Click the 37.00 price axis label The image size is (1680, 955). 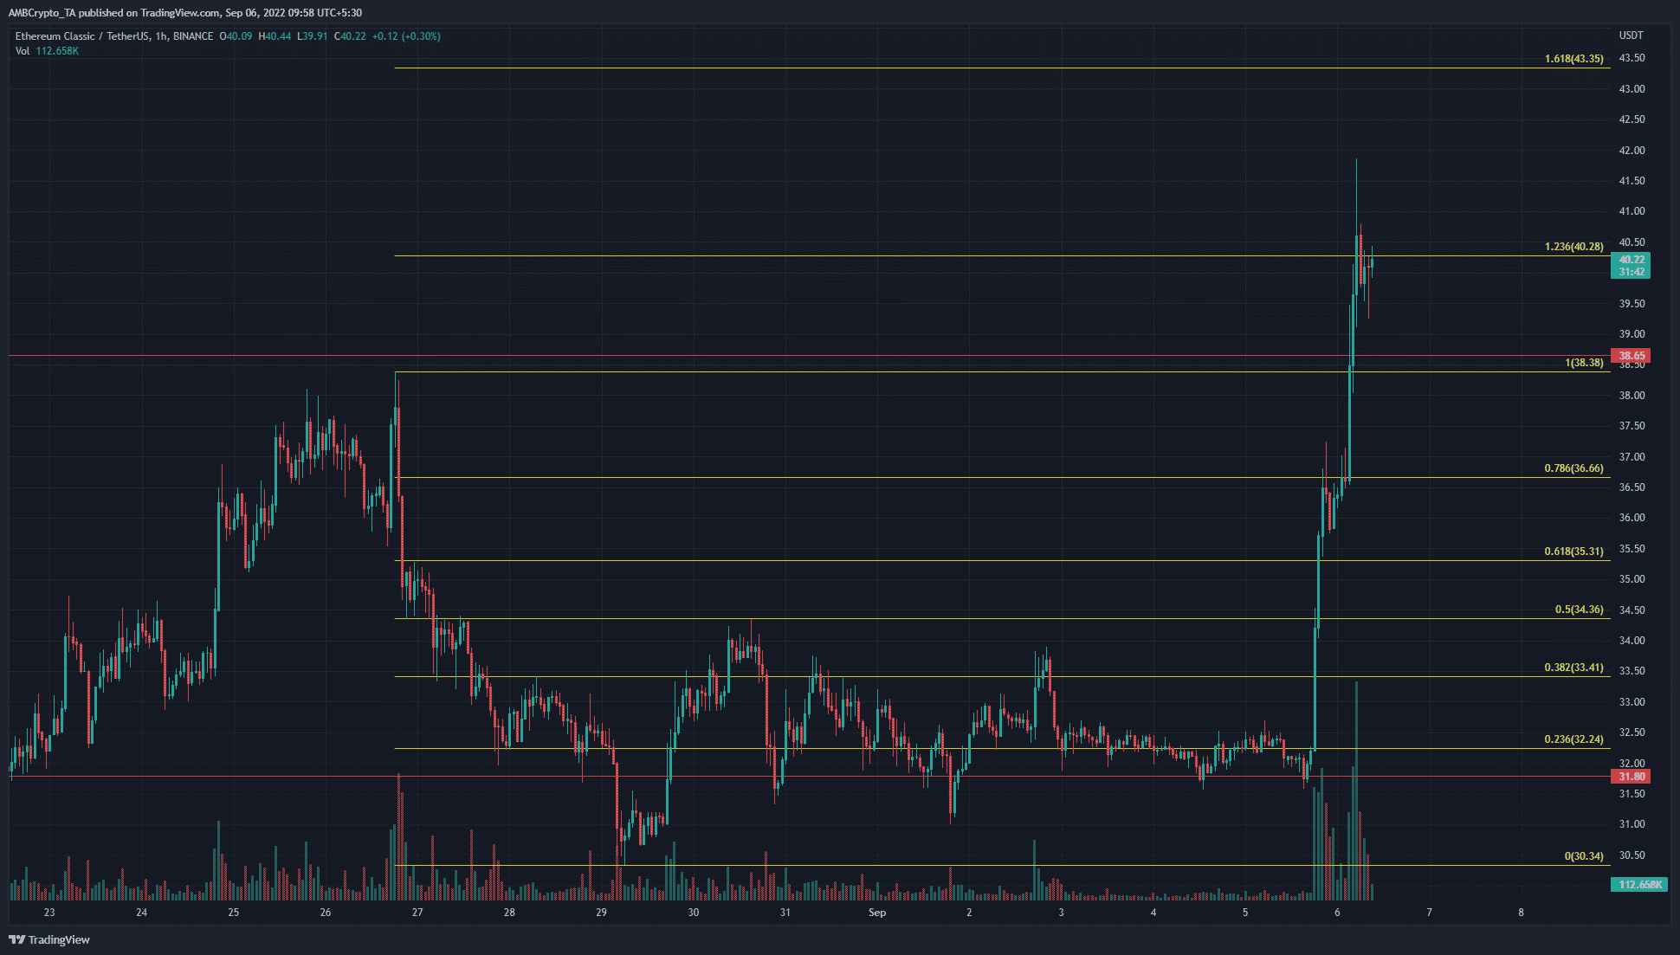[x=1632, y=457]
